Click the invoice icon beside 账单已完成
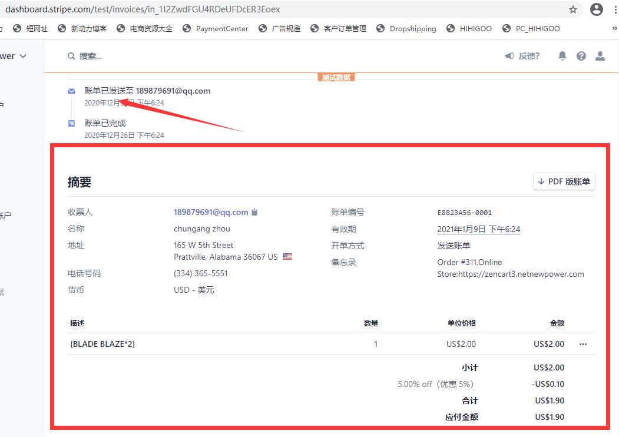This screenshot has width=619, height=437. point(71,123)
